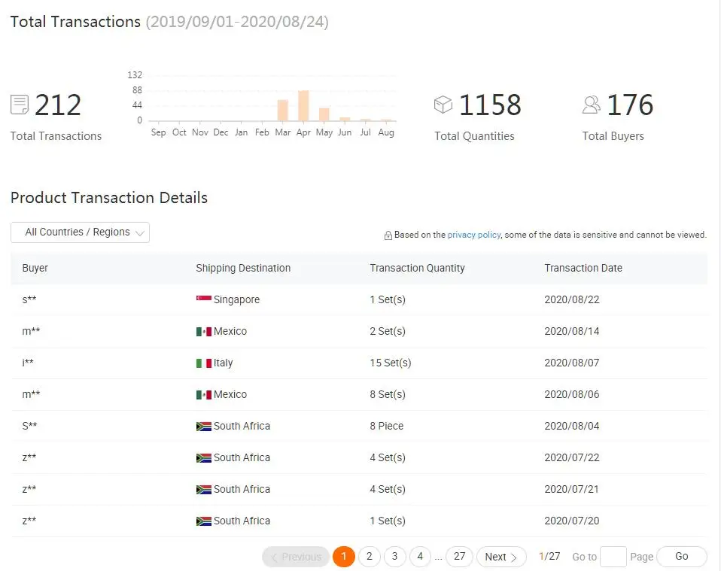Click the Total Transactions document icon
This screenshot has width=721, height=571.
pos(20,105)
